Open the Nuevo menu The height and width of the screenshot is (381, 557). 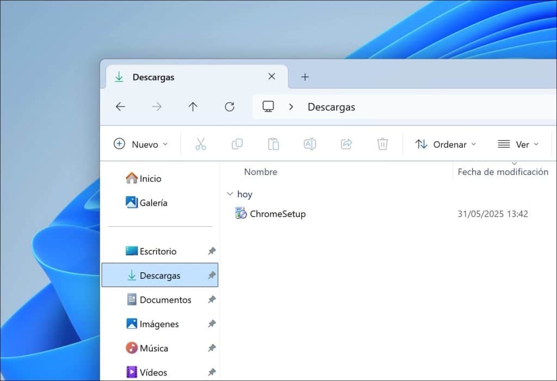pos(141,144)
